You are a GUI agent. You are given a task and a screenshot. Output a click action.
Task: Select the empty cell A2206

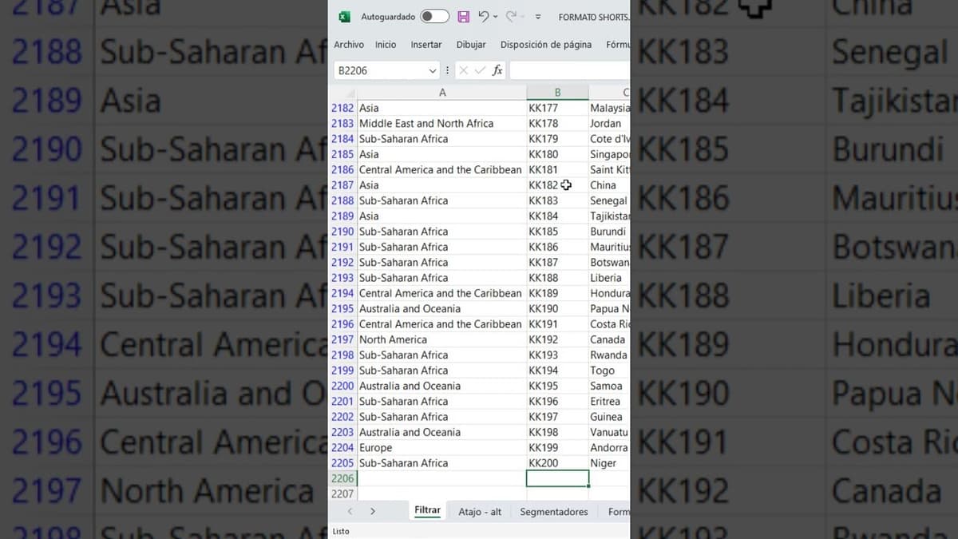click(x=442, y=478)
